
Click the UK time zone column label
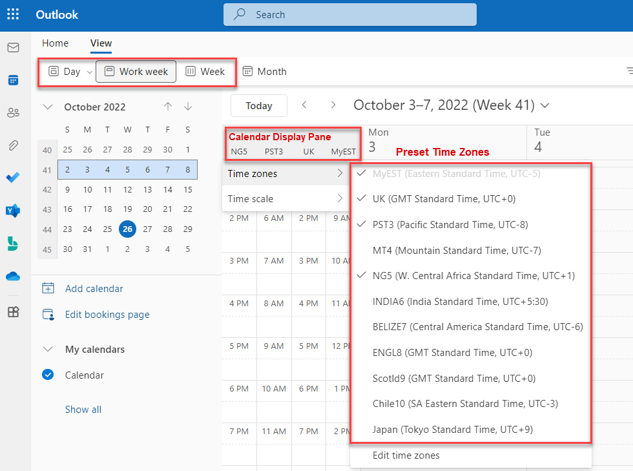coord(309,151)
